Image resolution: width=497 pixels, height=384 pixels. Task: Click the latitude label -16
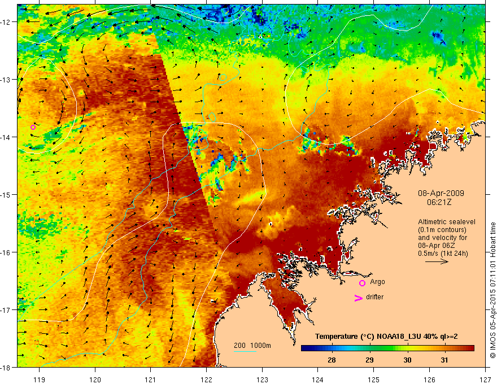coord(6,252)
